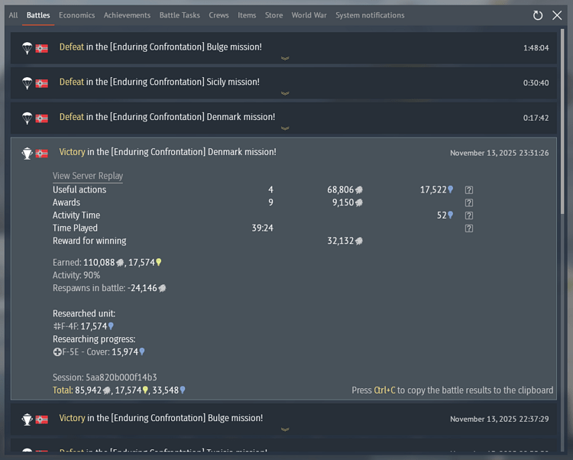The width and height of the screenshot is (573, 460).
Task: Expand the Sicily defeat entry chevron
Action: 285,94
